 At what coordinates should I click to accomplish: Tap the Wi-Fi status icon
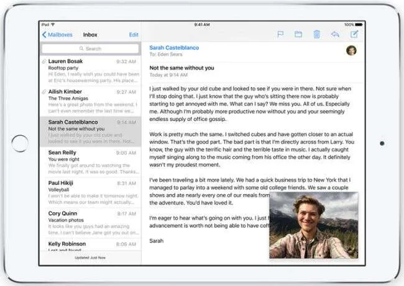pyautogui.click(x=53, y=24)
